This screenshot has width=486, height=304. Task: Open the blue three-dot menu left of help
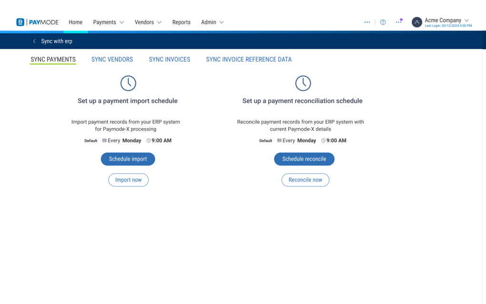(x=367, y=22)
